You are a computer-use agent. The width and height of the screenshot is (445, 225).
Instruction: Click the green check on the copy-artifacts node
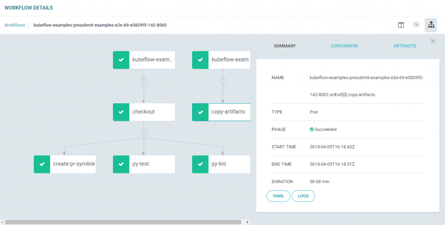point(200,112)
